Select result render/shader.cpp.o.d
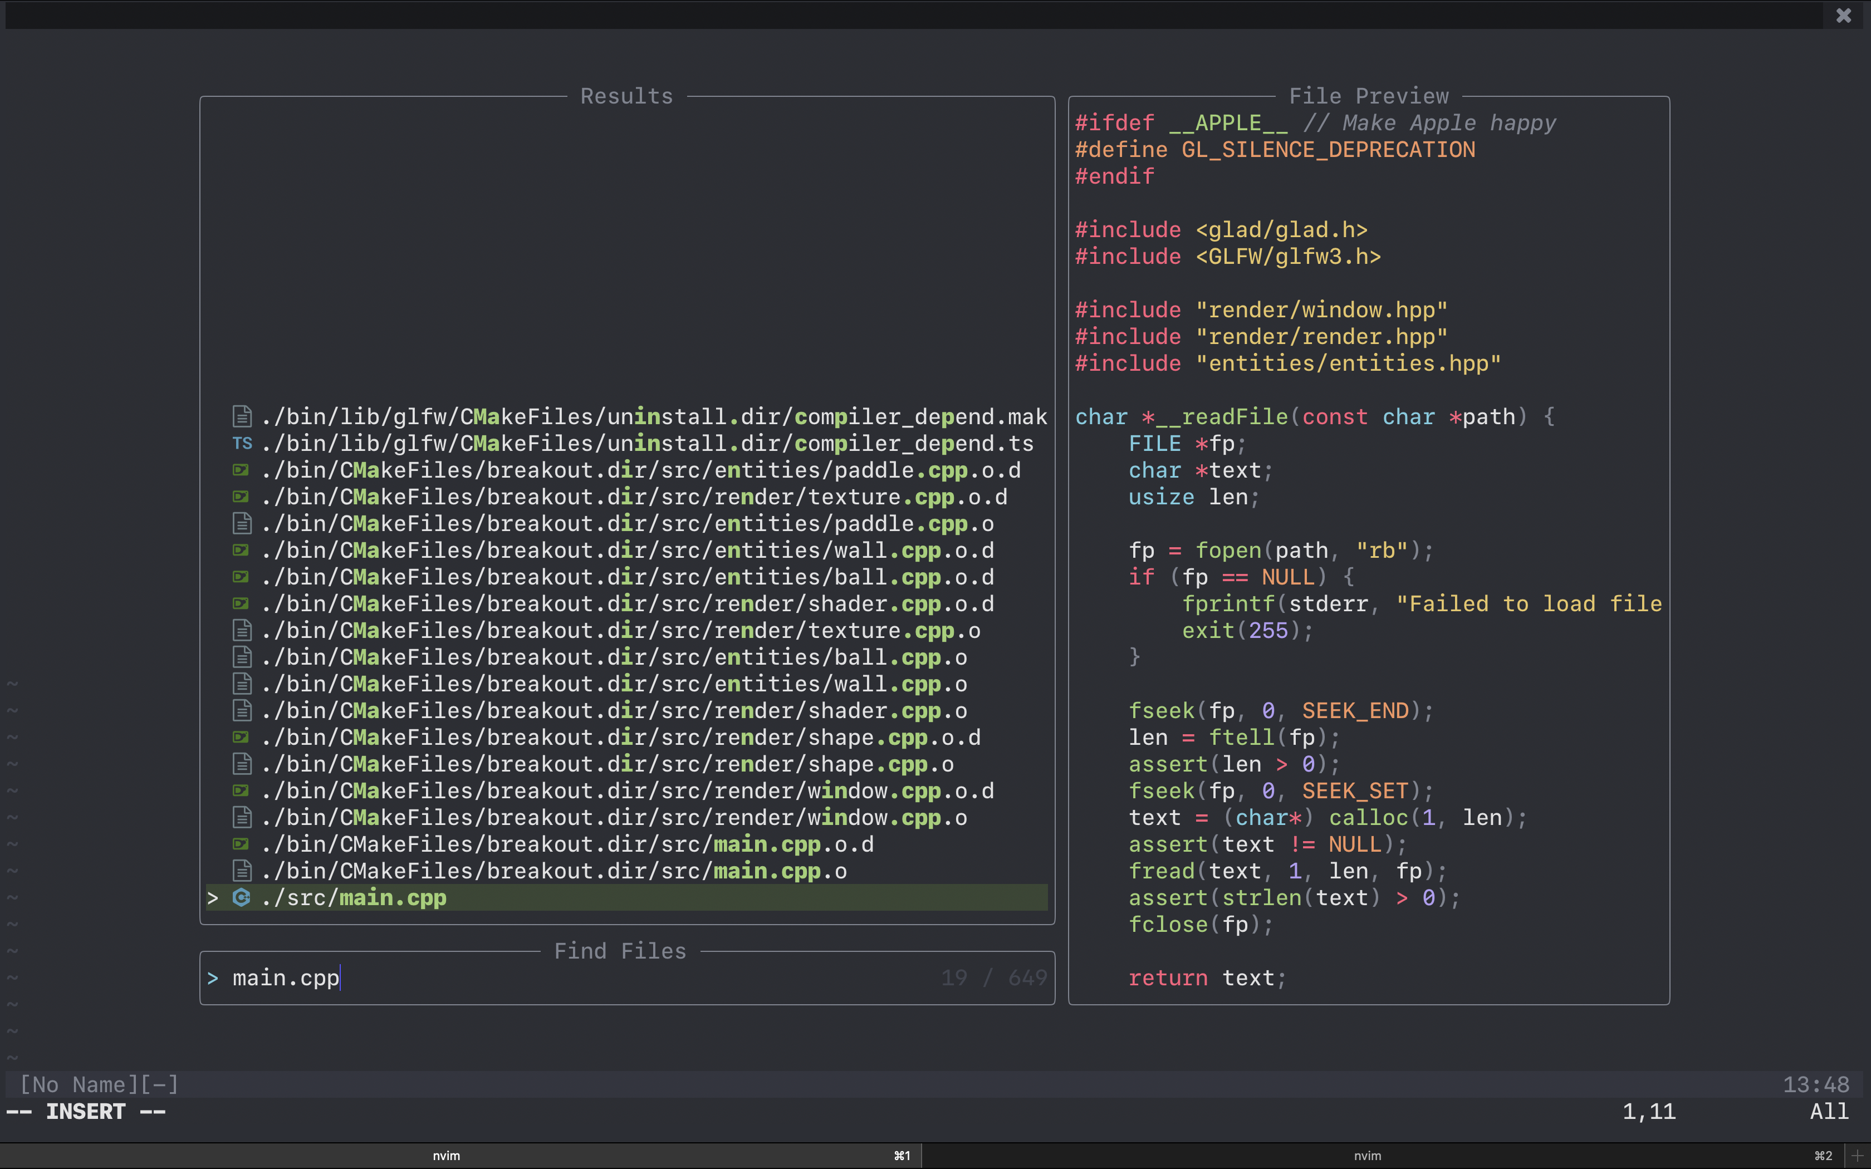 point(627,604)
